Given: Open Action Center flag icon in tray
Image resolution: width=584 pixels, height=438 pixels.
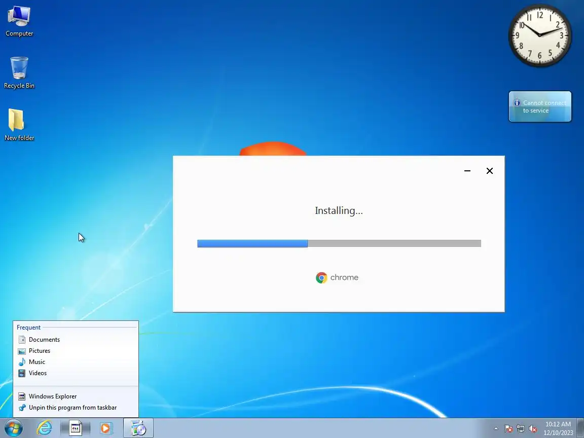Looking at the screenshot, I should click(x=508, y=429).
